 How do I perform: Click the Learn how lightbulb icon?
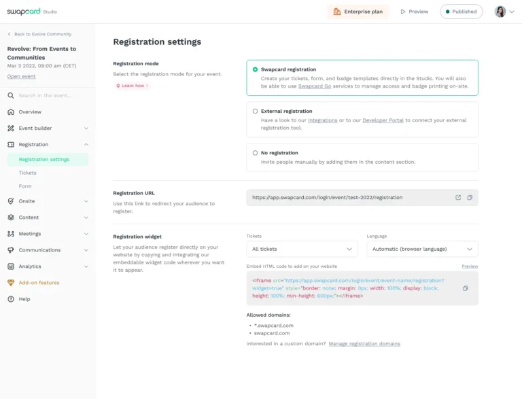click(x=118, y=86)
